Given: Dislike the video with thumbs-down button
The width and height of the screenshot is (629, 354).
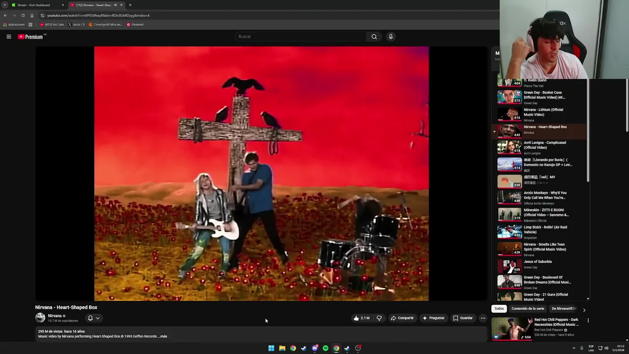Looking at the screenshot, I should tap(379, 318).
